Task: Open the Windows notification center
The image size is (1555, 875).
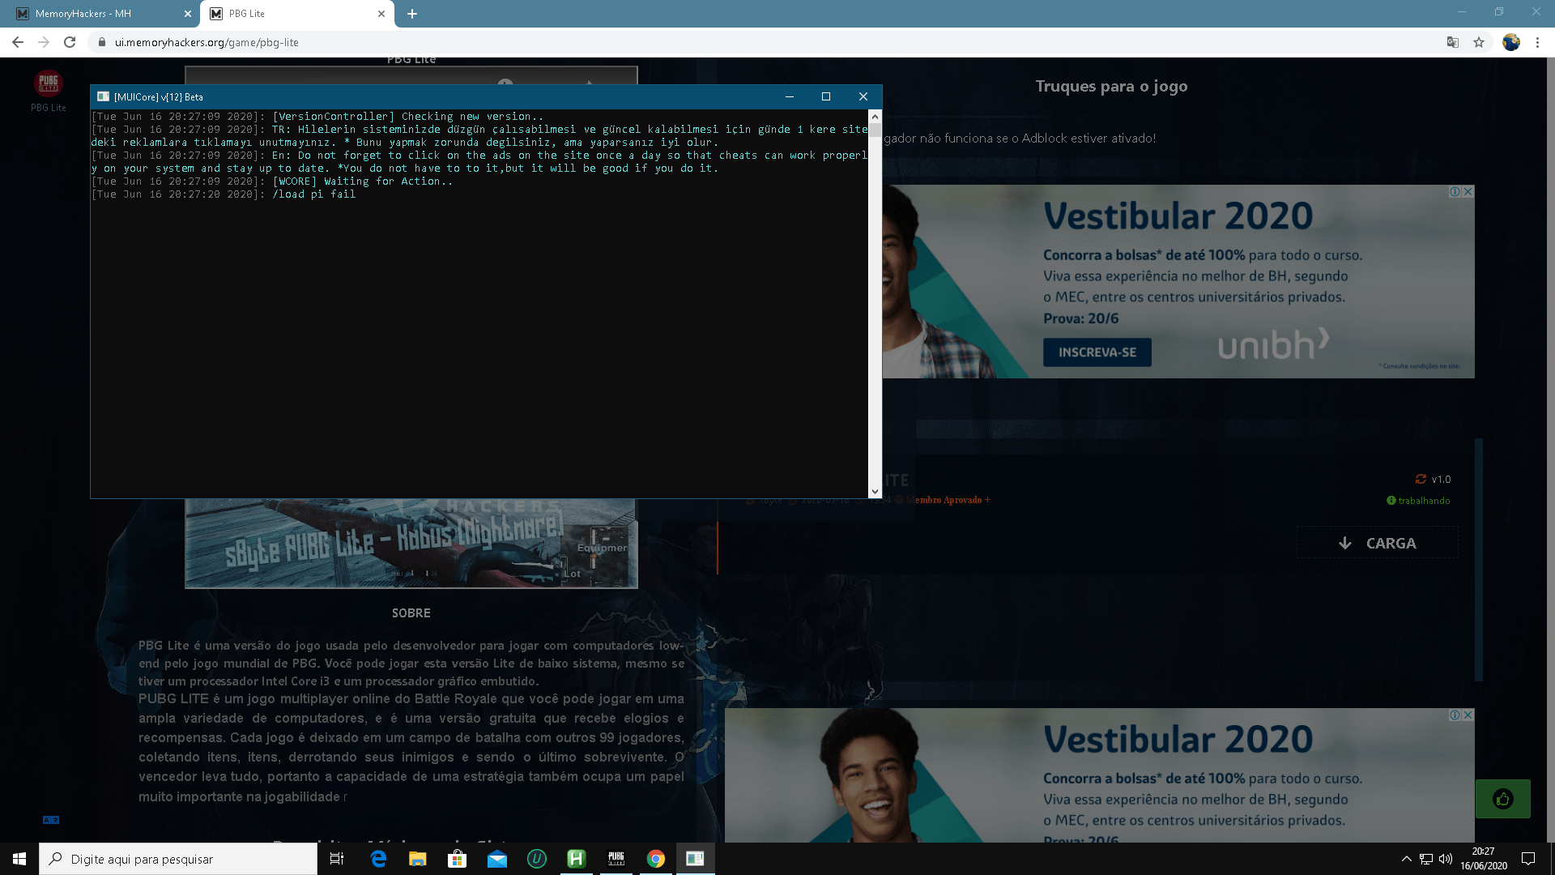Action: (1528, 859)
